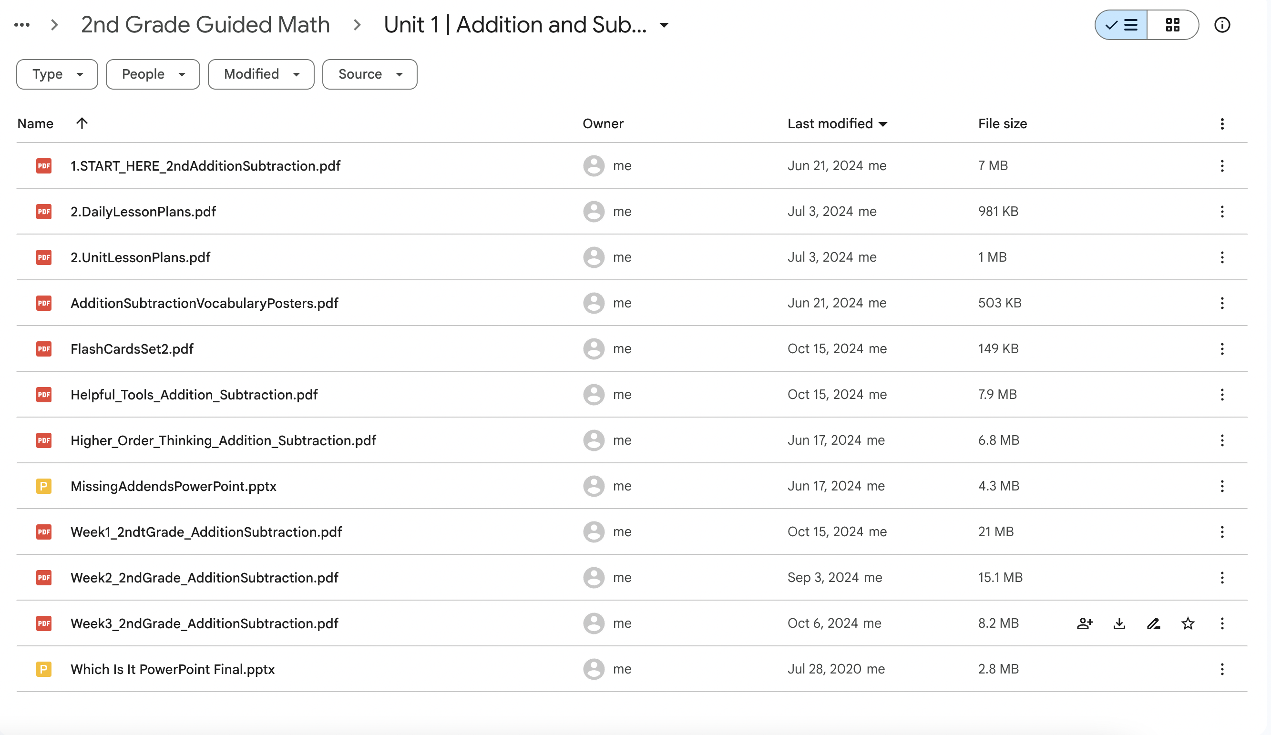The image size is (1271, 735).
Task: Click the owner avatar for FlashCardsSet2.pdf
Action: (x=594, y=348)
